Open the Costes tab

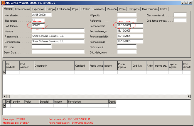click(x=163, y=9)
